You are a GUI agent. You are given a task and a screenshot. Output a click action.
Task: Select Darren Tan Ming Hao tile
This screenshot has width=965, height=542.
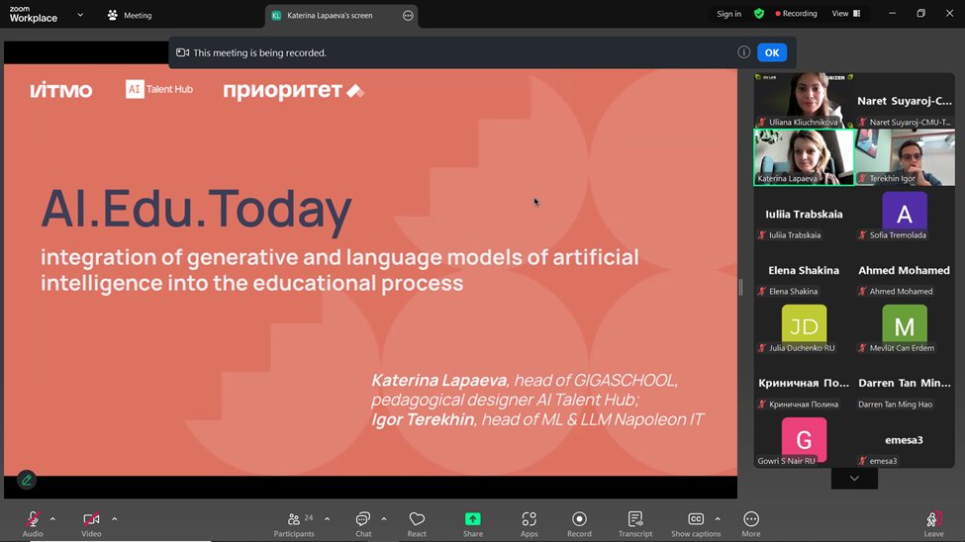pos(905,383)
